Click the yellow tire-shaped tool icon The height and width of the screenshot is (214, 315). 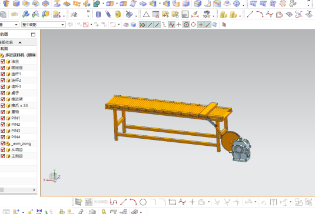coord(118,14)
